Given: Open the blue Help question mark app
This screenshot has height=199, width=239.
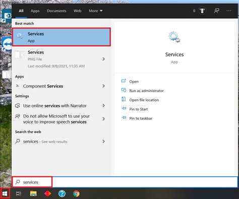Looking at the screenshot, I should click(x=62, y=193).
